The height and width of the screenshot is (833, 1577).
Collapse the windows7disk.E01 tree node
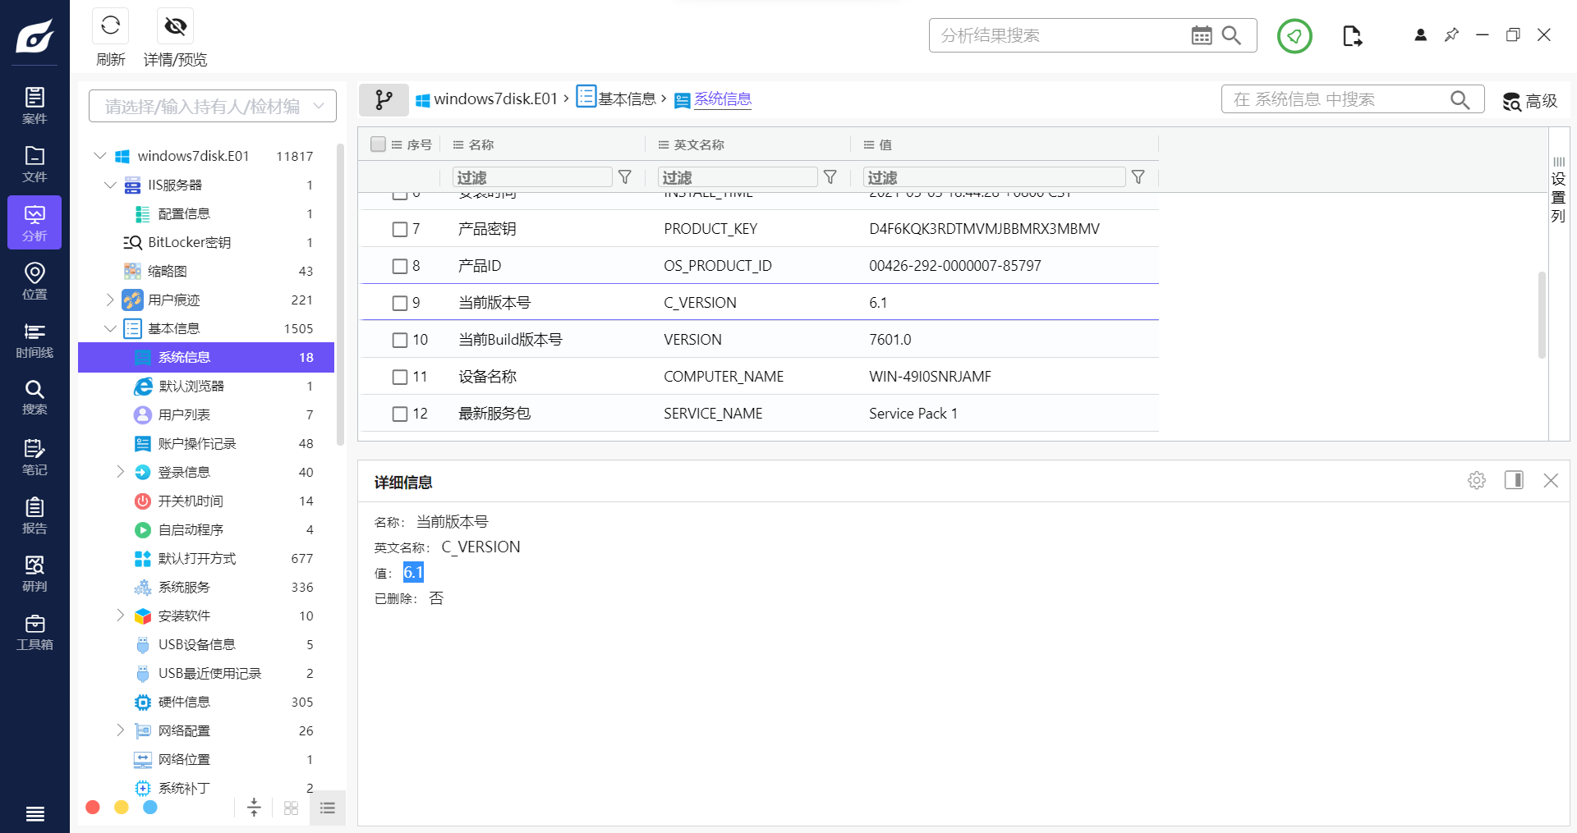point(100,156)
